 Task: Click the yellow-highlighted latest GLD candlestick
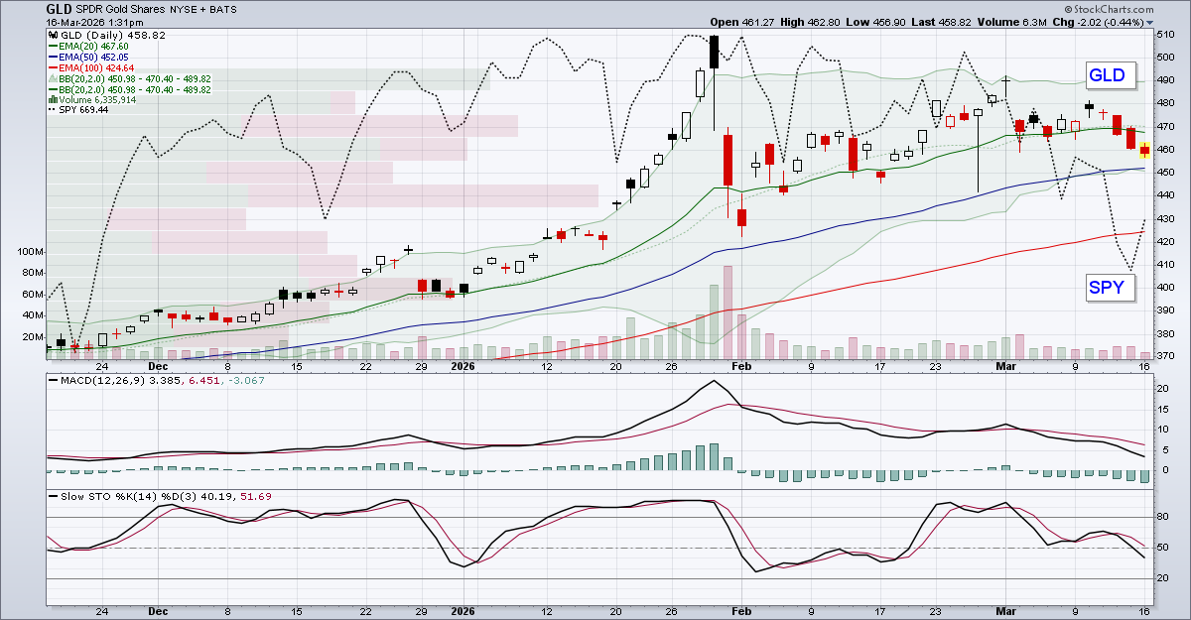tap(1144, 150)
